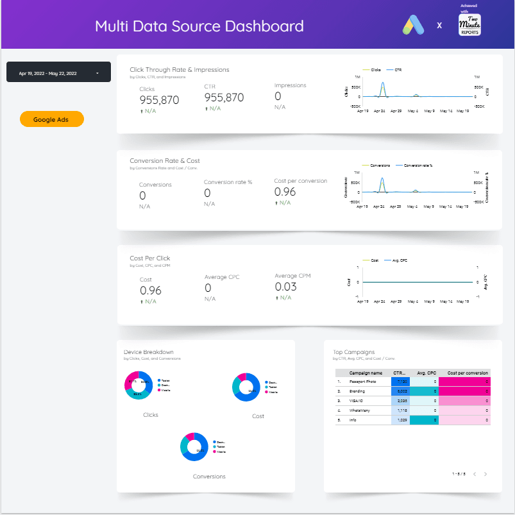Click the Avg. CPC cell for Info
Image resolution: width=515 pixels, height=515 pixels.
pyautogui.click(x=424, y=420)
